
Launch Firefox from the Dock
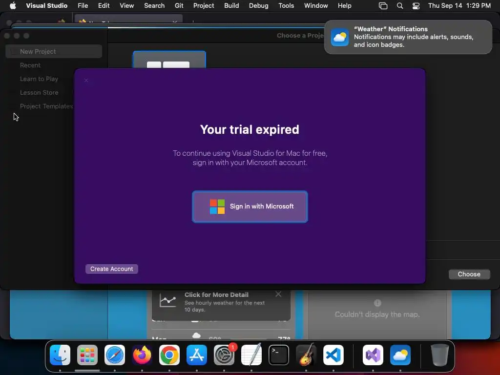[x=142, y=355]
